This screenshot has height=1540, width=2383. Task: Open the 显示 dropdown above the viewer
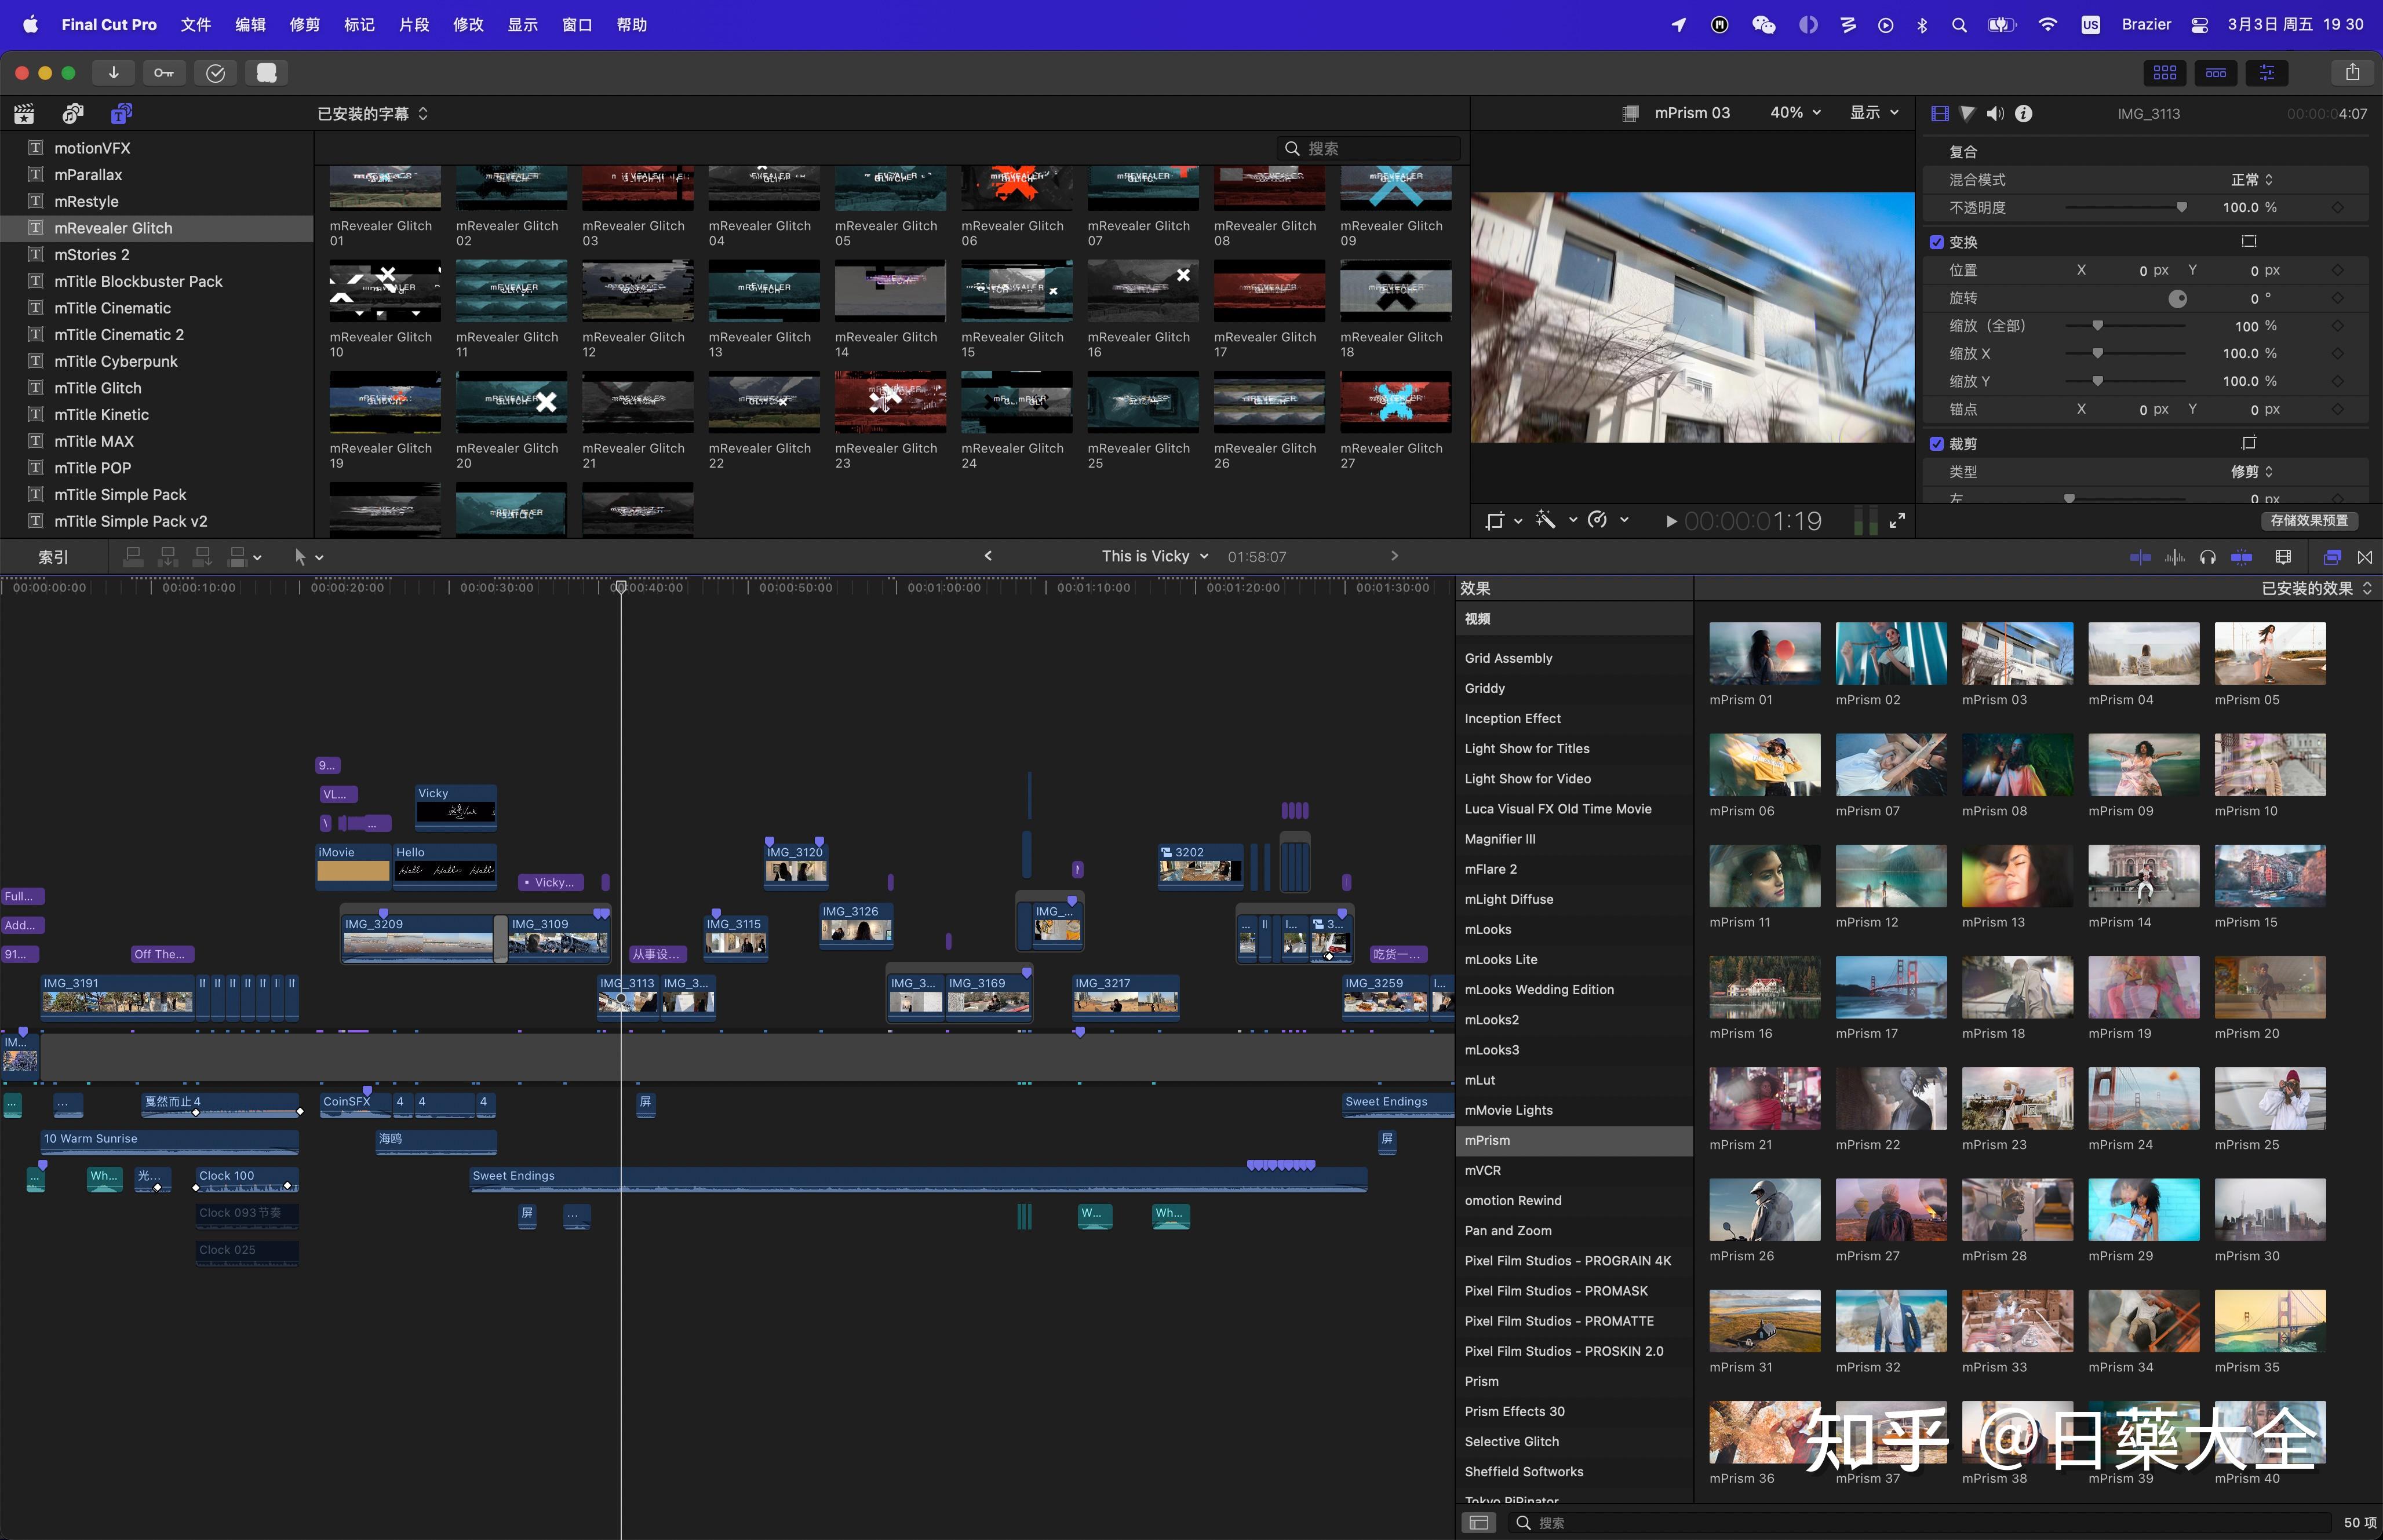tap(1872, 113)
